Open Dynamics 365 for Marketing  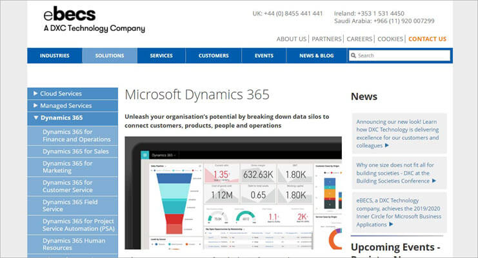click(72, 167)
